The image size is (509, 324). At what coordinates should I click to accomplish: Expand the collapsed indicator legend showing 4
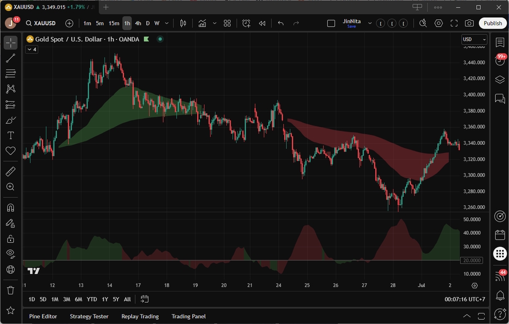coord(31,49)
